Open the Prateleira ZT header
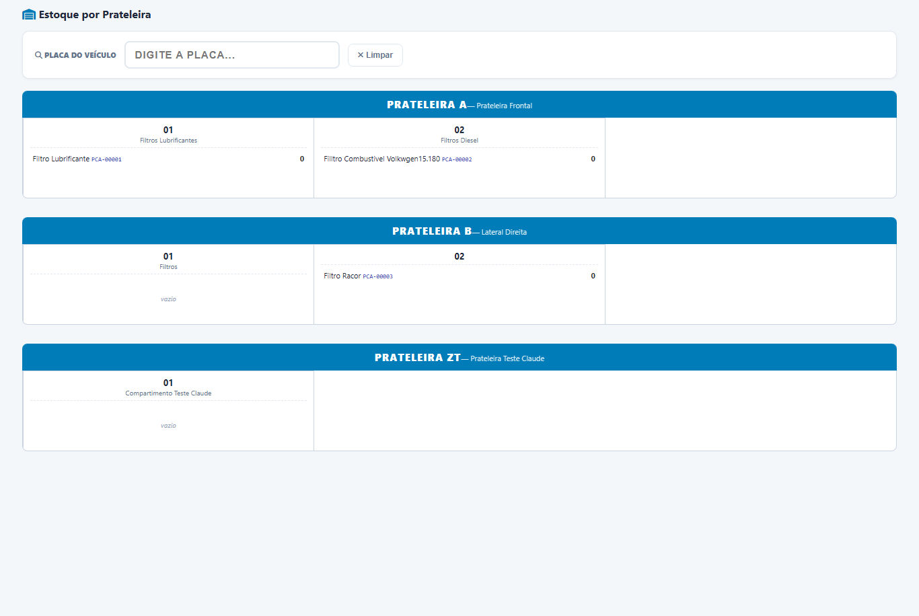The height and width of the screenshot is (616, 919). pyautogui.click(x=459, y=358)
